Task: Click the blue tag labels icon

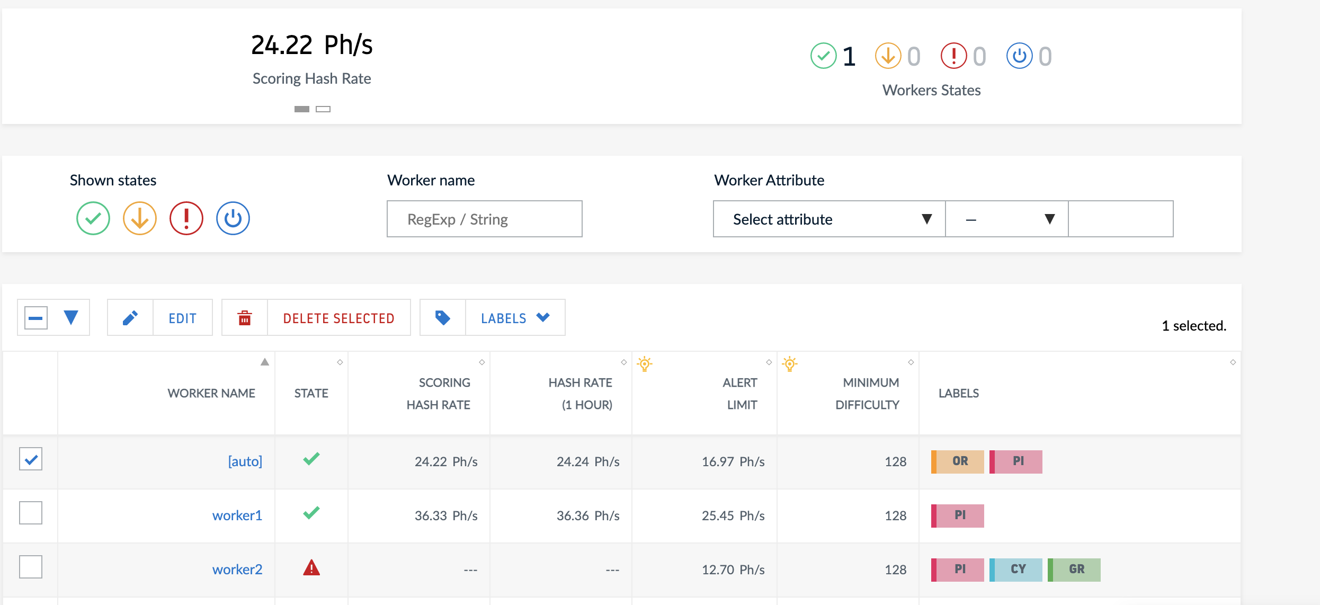Action: pos(443,318)
